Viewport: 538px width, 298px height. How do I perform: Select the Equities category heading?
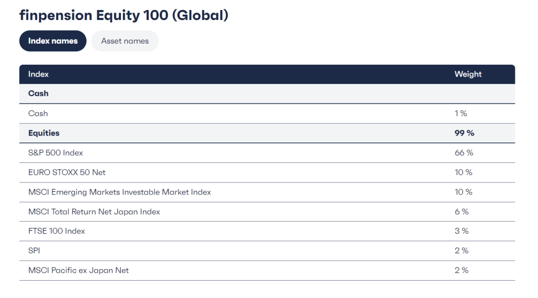pos(44,133)
